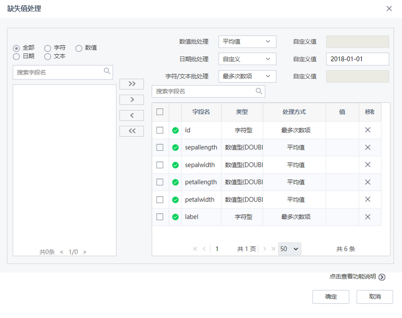Click the magnifier icon above the field table
Screen dimensions: 402x318
click(x=260, y=91)
